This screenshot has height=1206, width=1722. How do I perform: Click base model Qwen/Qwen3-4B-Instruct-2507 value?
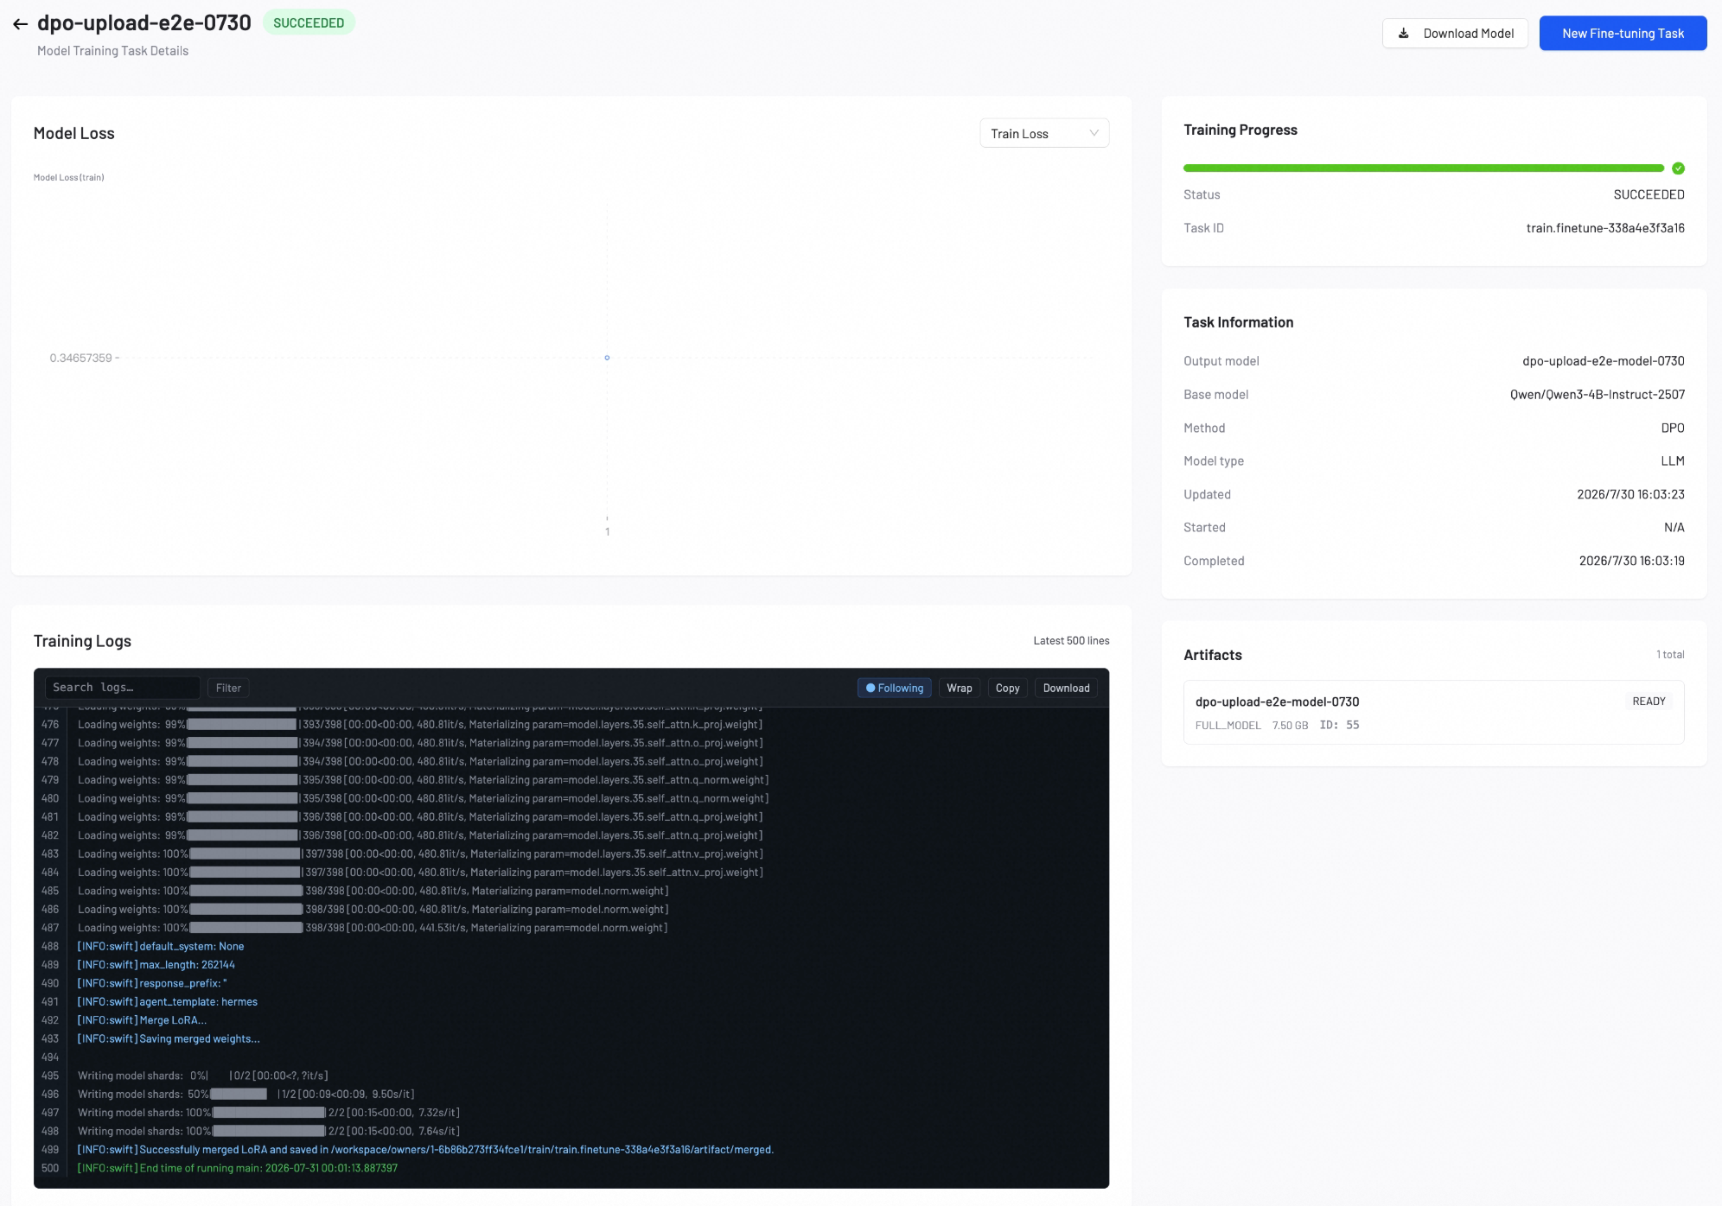pos(1597,395)
